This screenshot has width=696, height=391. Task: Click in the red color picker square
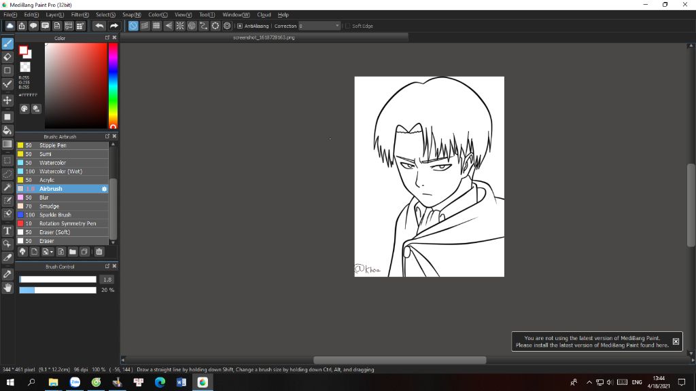[76, 86]
